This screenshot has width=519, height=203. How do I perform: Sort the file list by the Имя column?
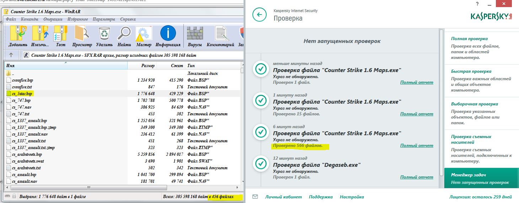pos(65,66)
